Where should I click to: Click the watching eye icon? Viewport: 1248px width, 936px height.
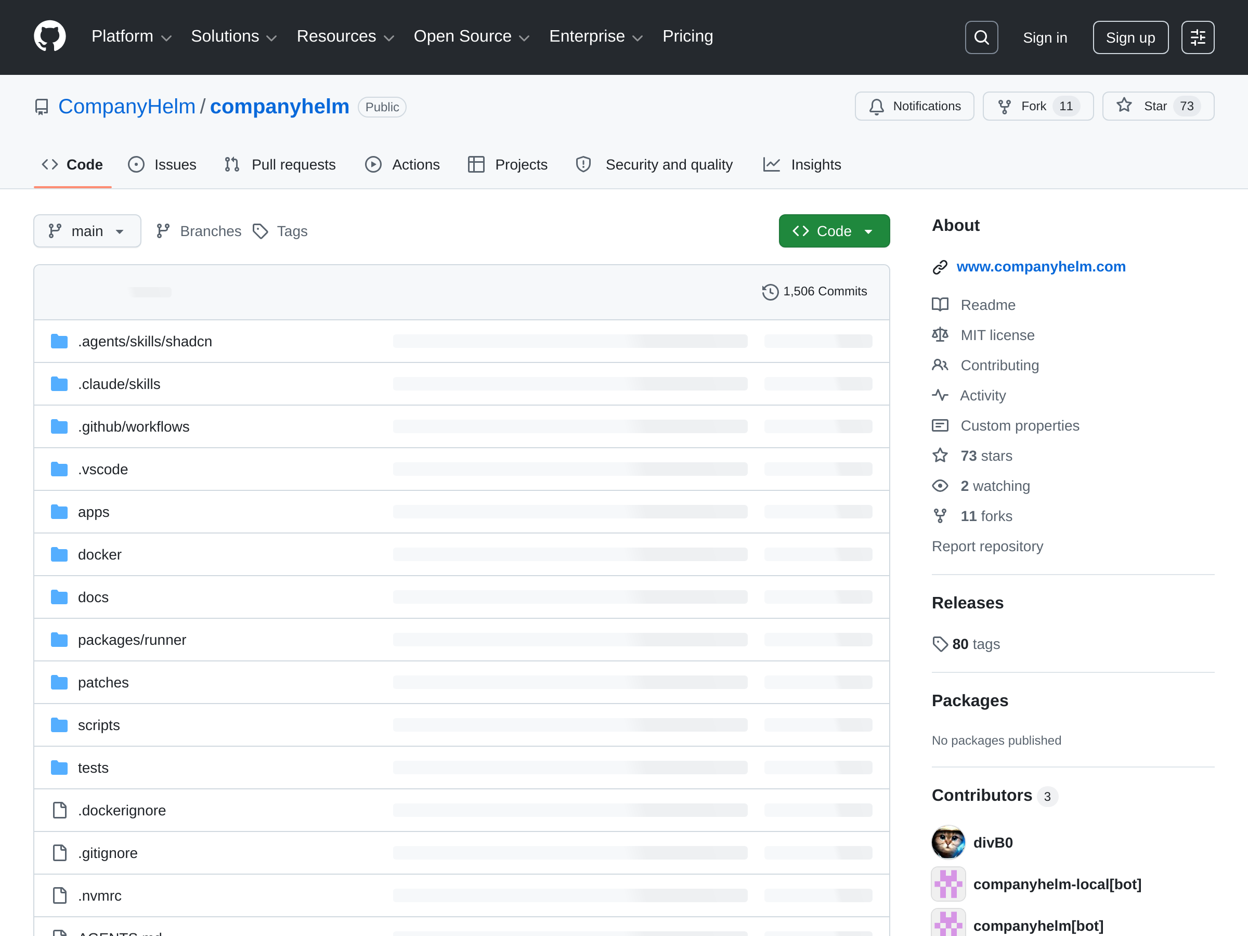(x=940, y=486)
